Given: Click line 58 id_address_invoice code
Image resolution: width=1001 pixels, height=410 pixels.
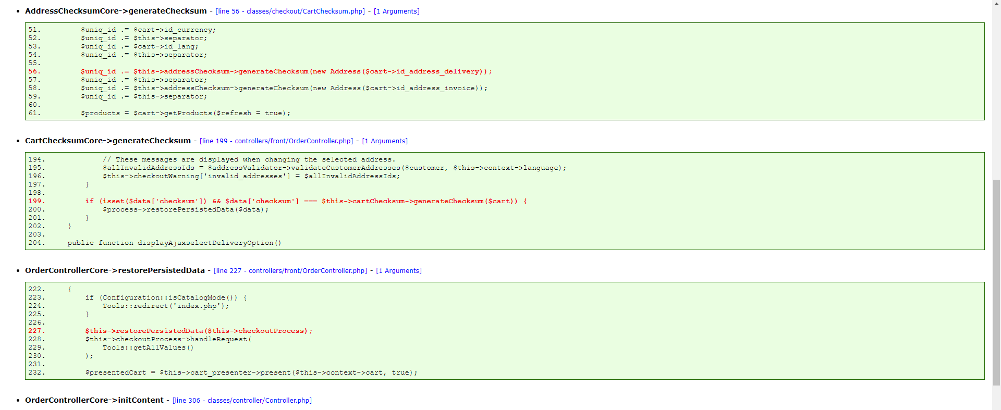Looking at the screenshot, I should [x=284, y=88].
